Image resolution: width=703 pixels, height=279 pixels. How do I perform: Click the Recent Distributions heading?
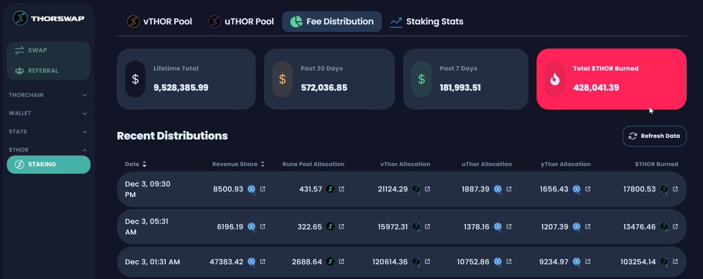(x=172, y=136)
